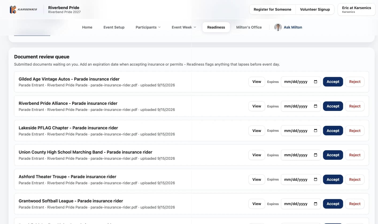Select the Riverbend Pride event title
Screen dimensions: 378x224
pyautogui.click(x=64, y=7)
